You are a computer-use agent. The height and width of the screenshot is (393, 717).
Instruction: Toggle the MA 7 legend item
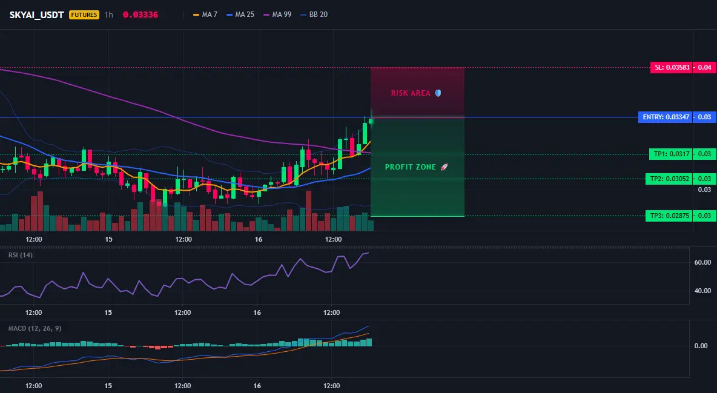(205, 15)
